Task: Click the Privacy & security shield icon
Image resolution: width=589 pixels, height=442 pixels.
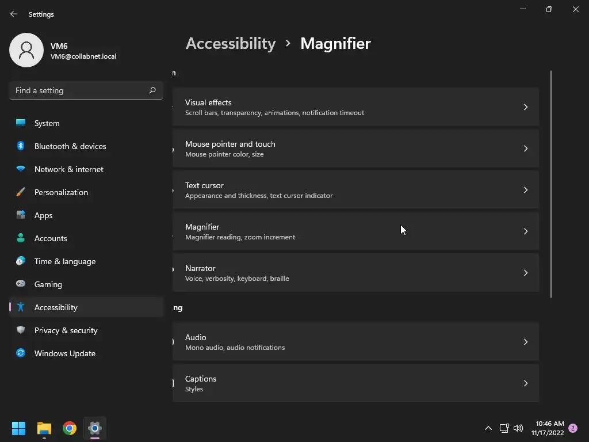Action: tap(21, 330)
